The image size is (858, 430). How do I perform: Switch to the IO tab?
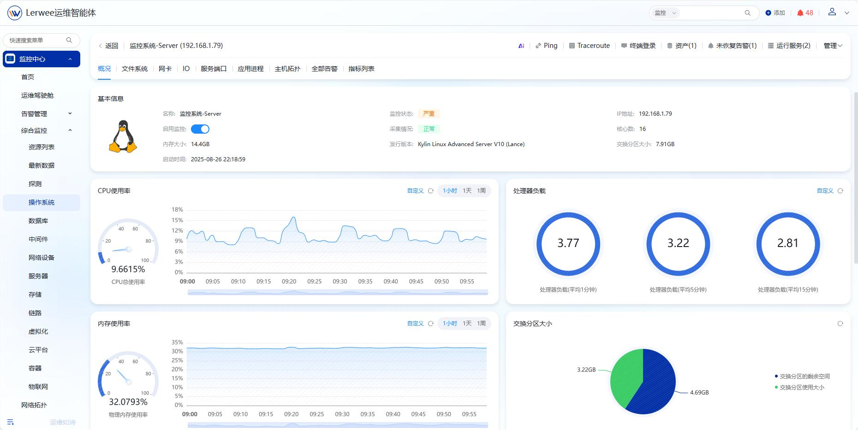(186, 69)
